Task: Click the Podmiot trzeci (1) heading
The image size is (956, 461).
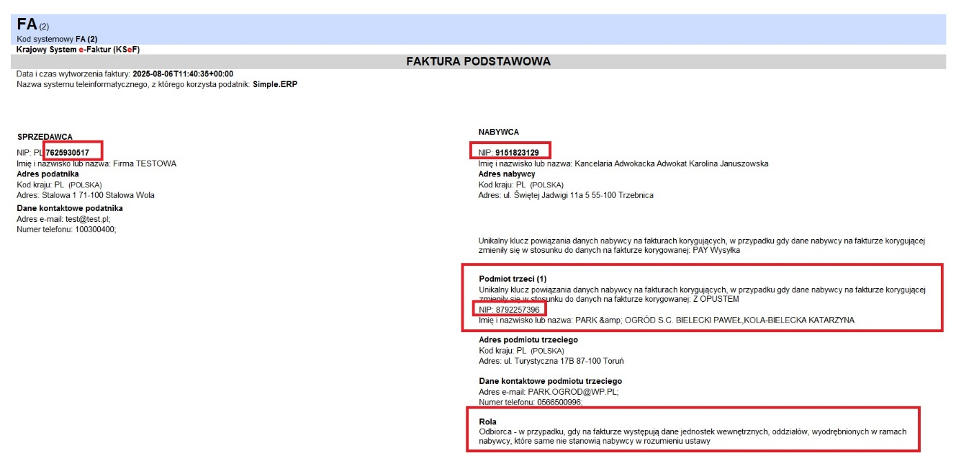Action: (512, 278)
